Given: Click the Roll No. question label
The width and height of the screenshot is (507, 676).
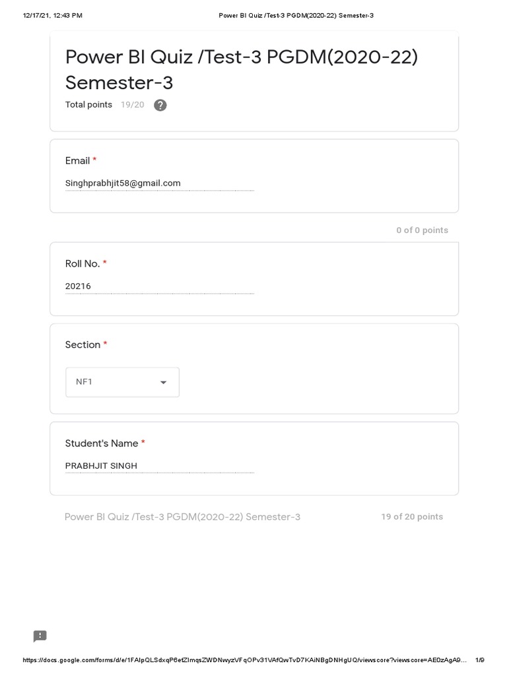Looking at the screenshot, I should pyautogui.click(x=83, y=263).
